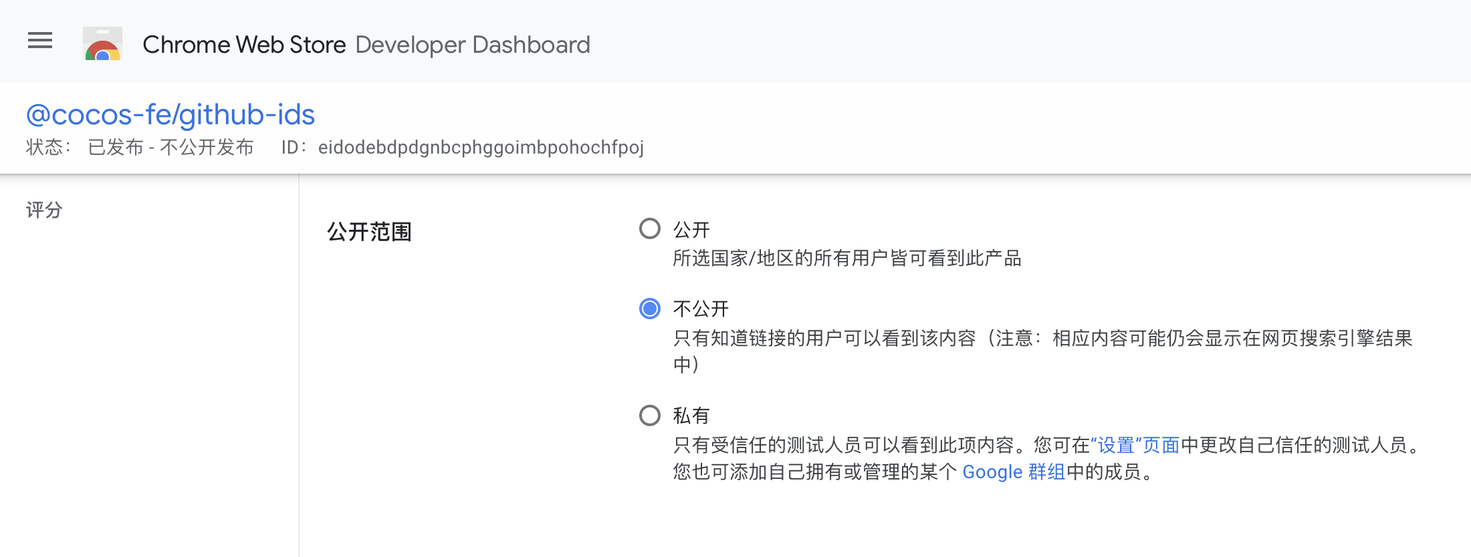
Task: Click the "Developer Dashboard" header text
Action: 473,45
